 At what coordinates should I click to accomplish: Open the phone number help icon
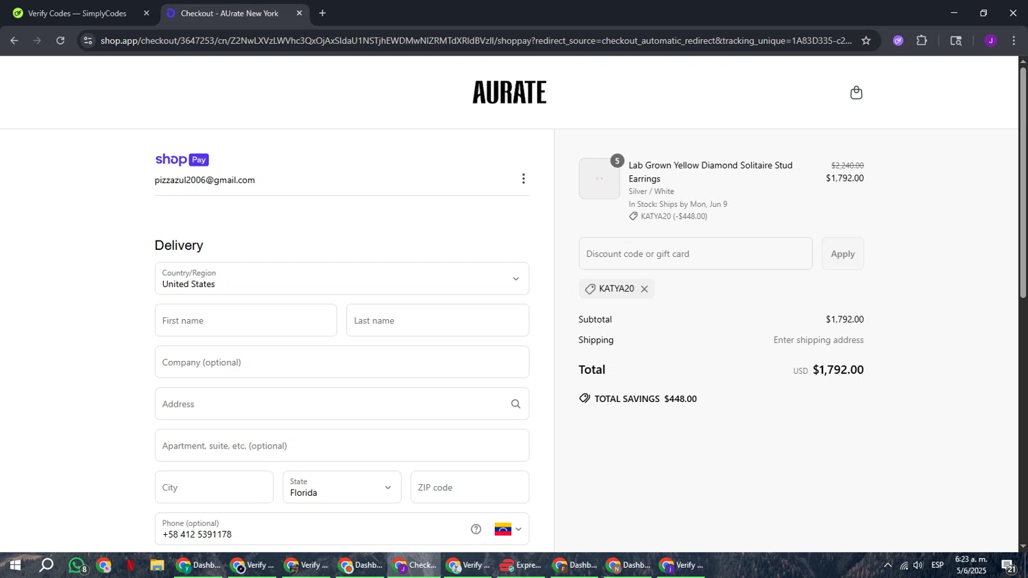[x=476, y=529]
